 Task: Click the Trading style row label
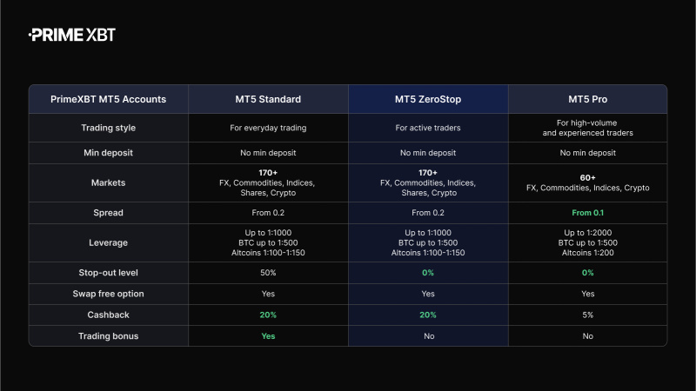click(x=109, y=128)
